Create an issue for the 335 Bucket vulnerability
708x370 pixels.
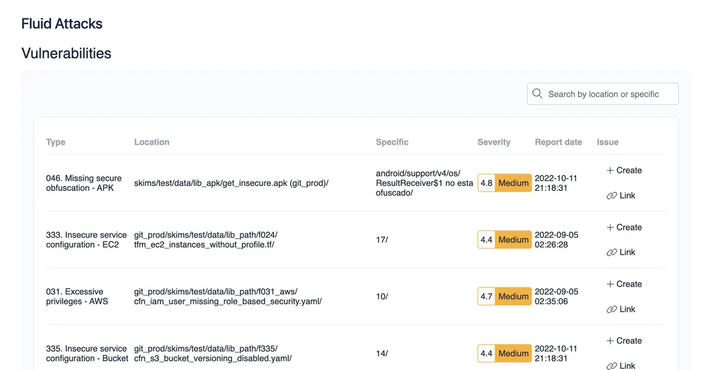tap(624, 341)
